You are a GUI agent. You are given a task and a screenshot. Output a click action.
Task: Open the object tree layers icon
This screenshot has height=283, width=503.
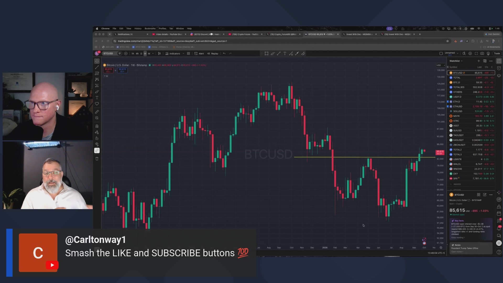click(x=499, y=75)
